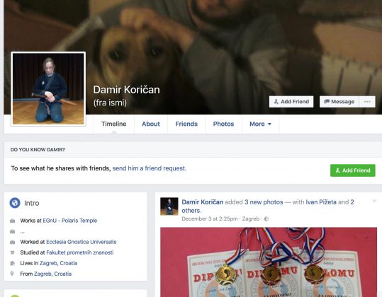The height and width of the screenshot is (297, 382).
Task: Open the EGnU - Polaris Temple link
Action: point(70,221)
